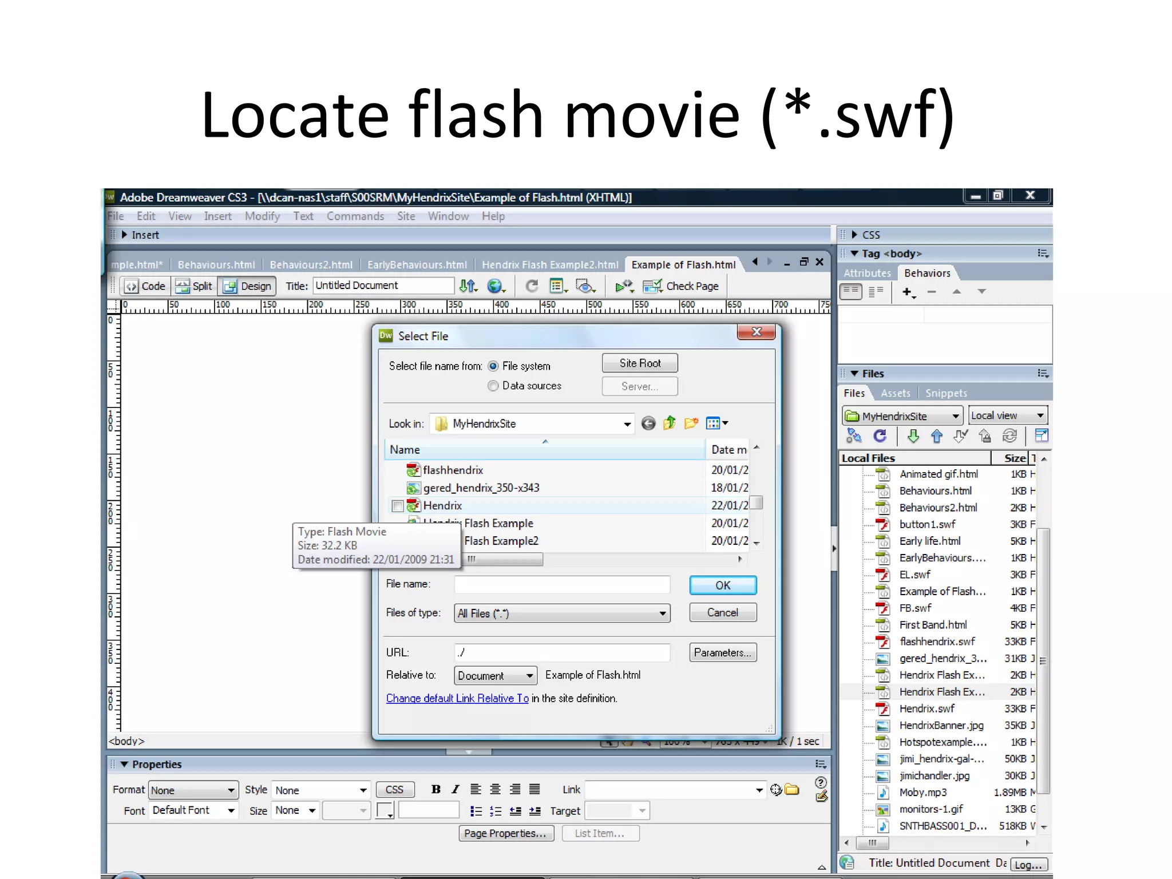
Task: Collapse the Files panel group
Action: click(x=854, y=374)
